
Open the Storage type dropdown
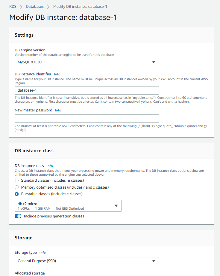[x=87, y=261]
